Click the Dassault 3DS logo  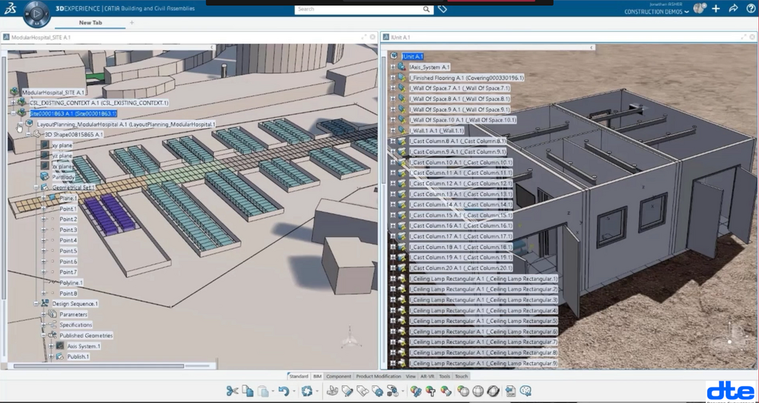click(x=10, y=9)
